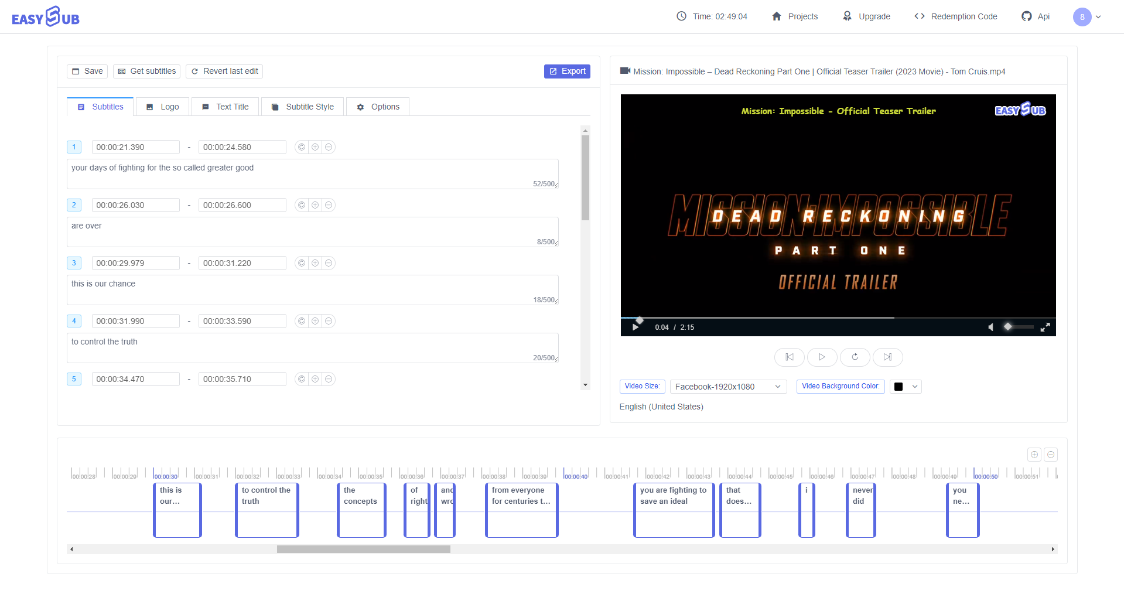Image resolution: width=1124 pixels, height=611 pixels.
Task: Go to the Options tab
Action: click(378, 107)
